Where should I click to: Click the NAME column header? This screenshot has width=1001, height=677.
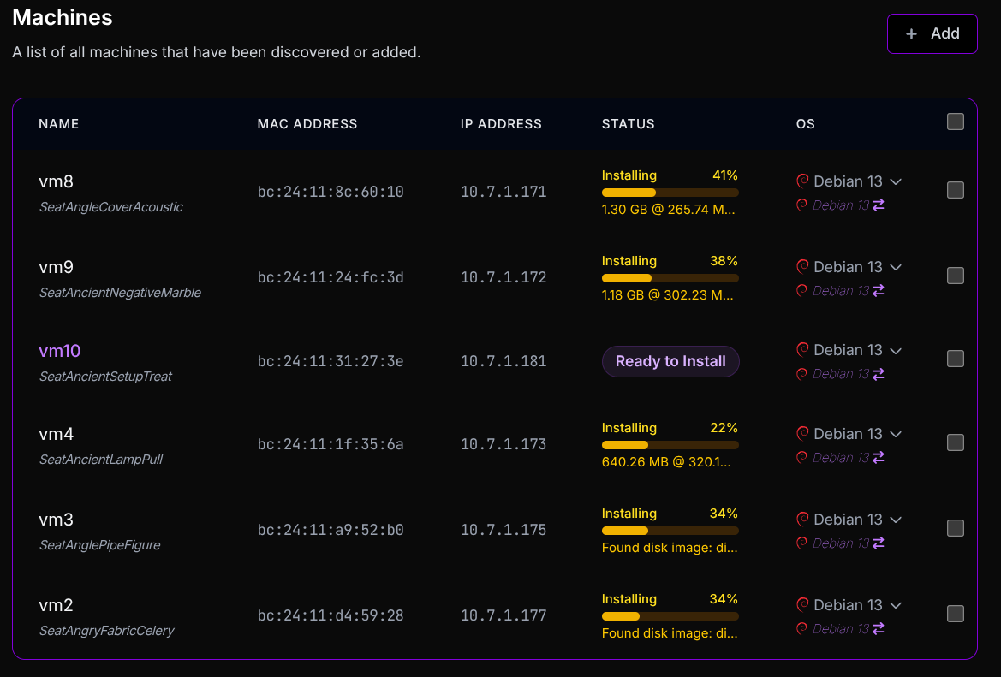pyautogui.click(x=58, y=124)
